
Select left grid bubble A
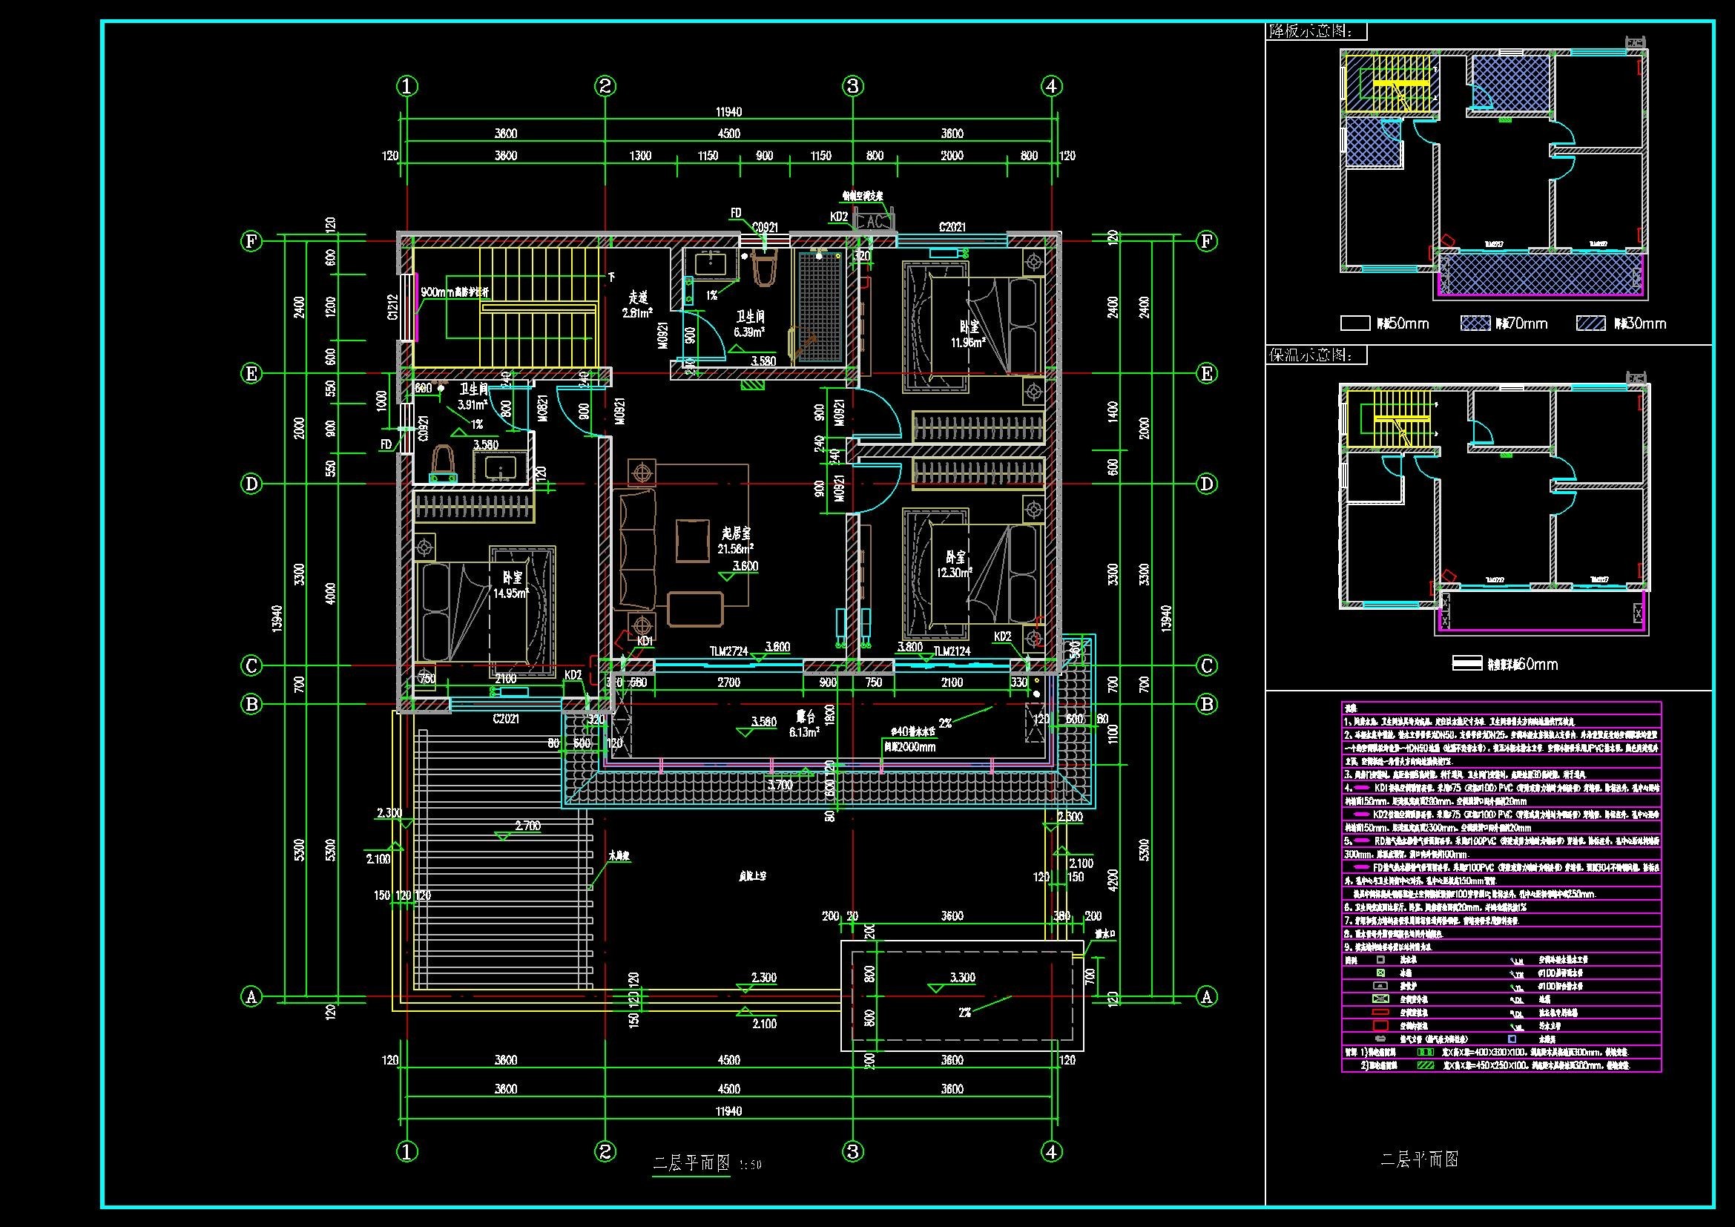(x=251, y=996)
